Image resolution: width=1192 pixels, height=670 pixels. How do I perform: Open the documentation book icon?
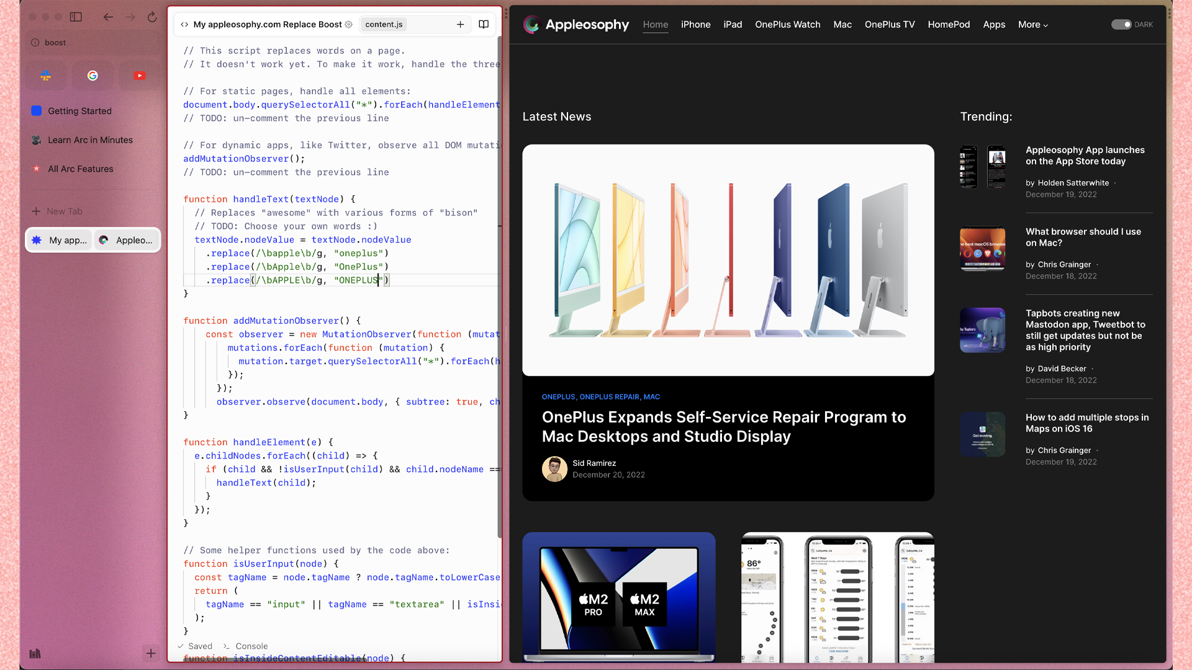click(x=484, y=24)
